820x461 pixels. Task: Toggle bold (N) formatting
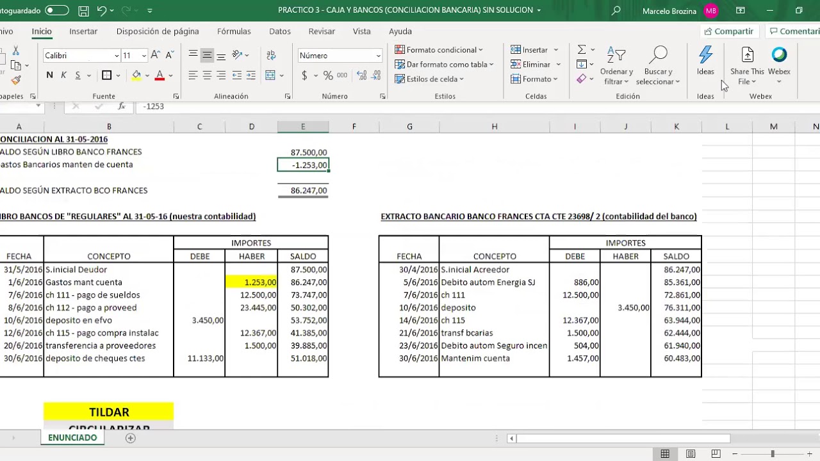49,76
